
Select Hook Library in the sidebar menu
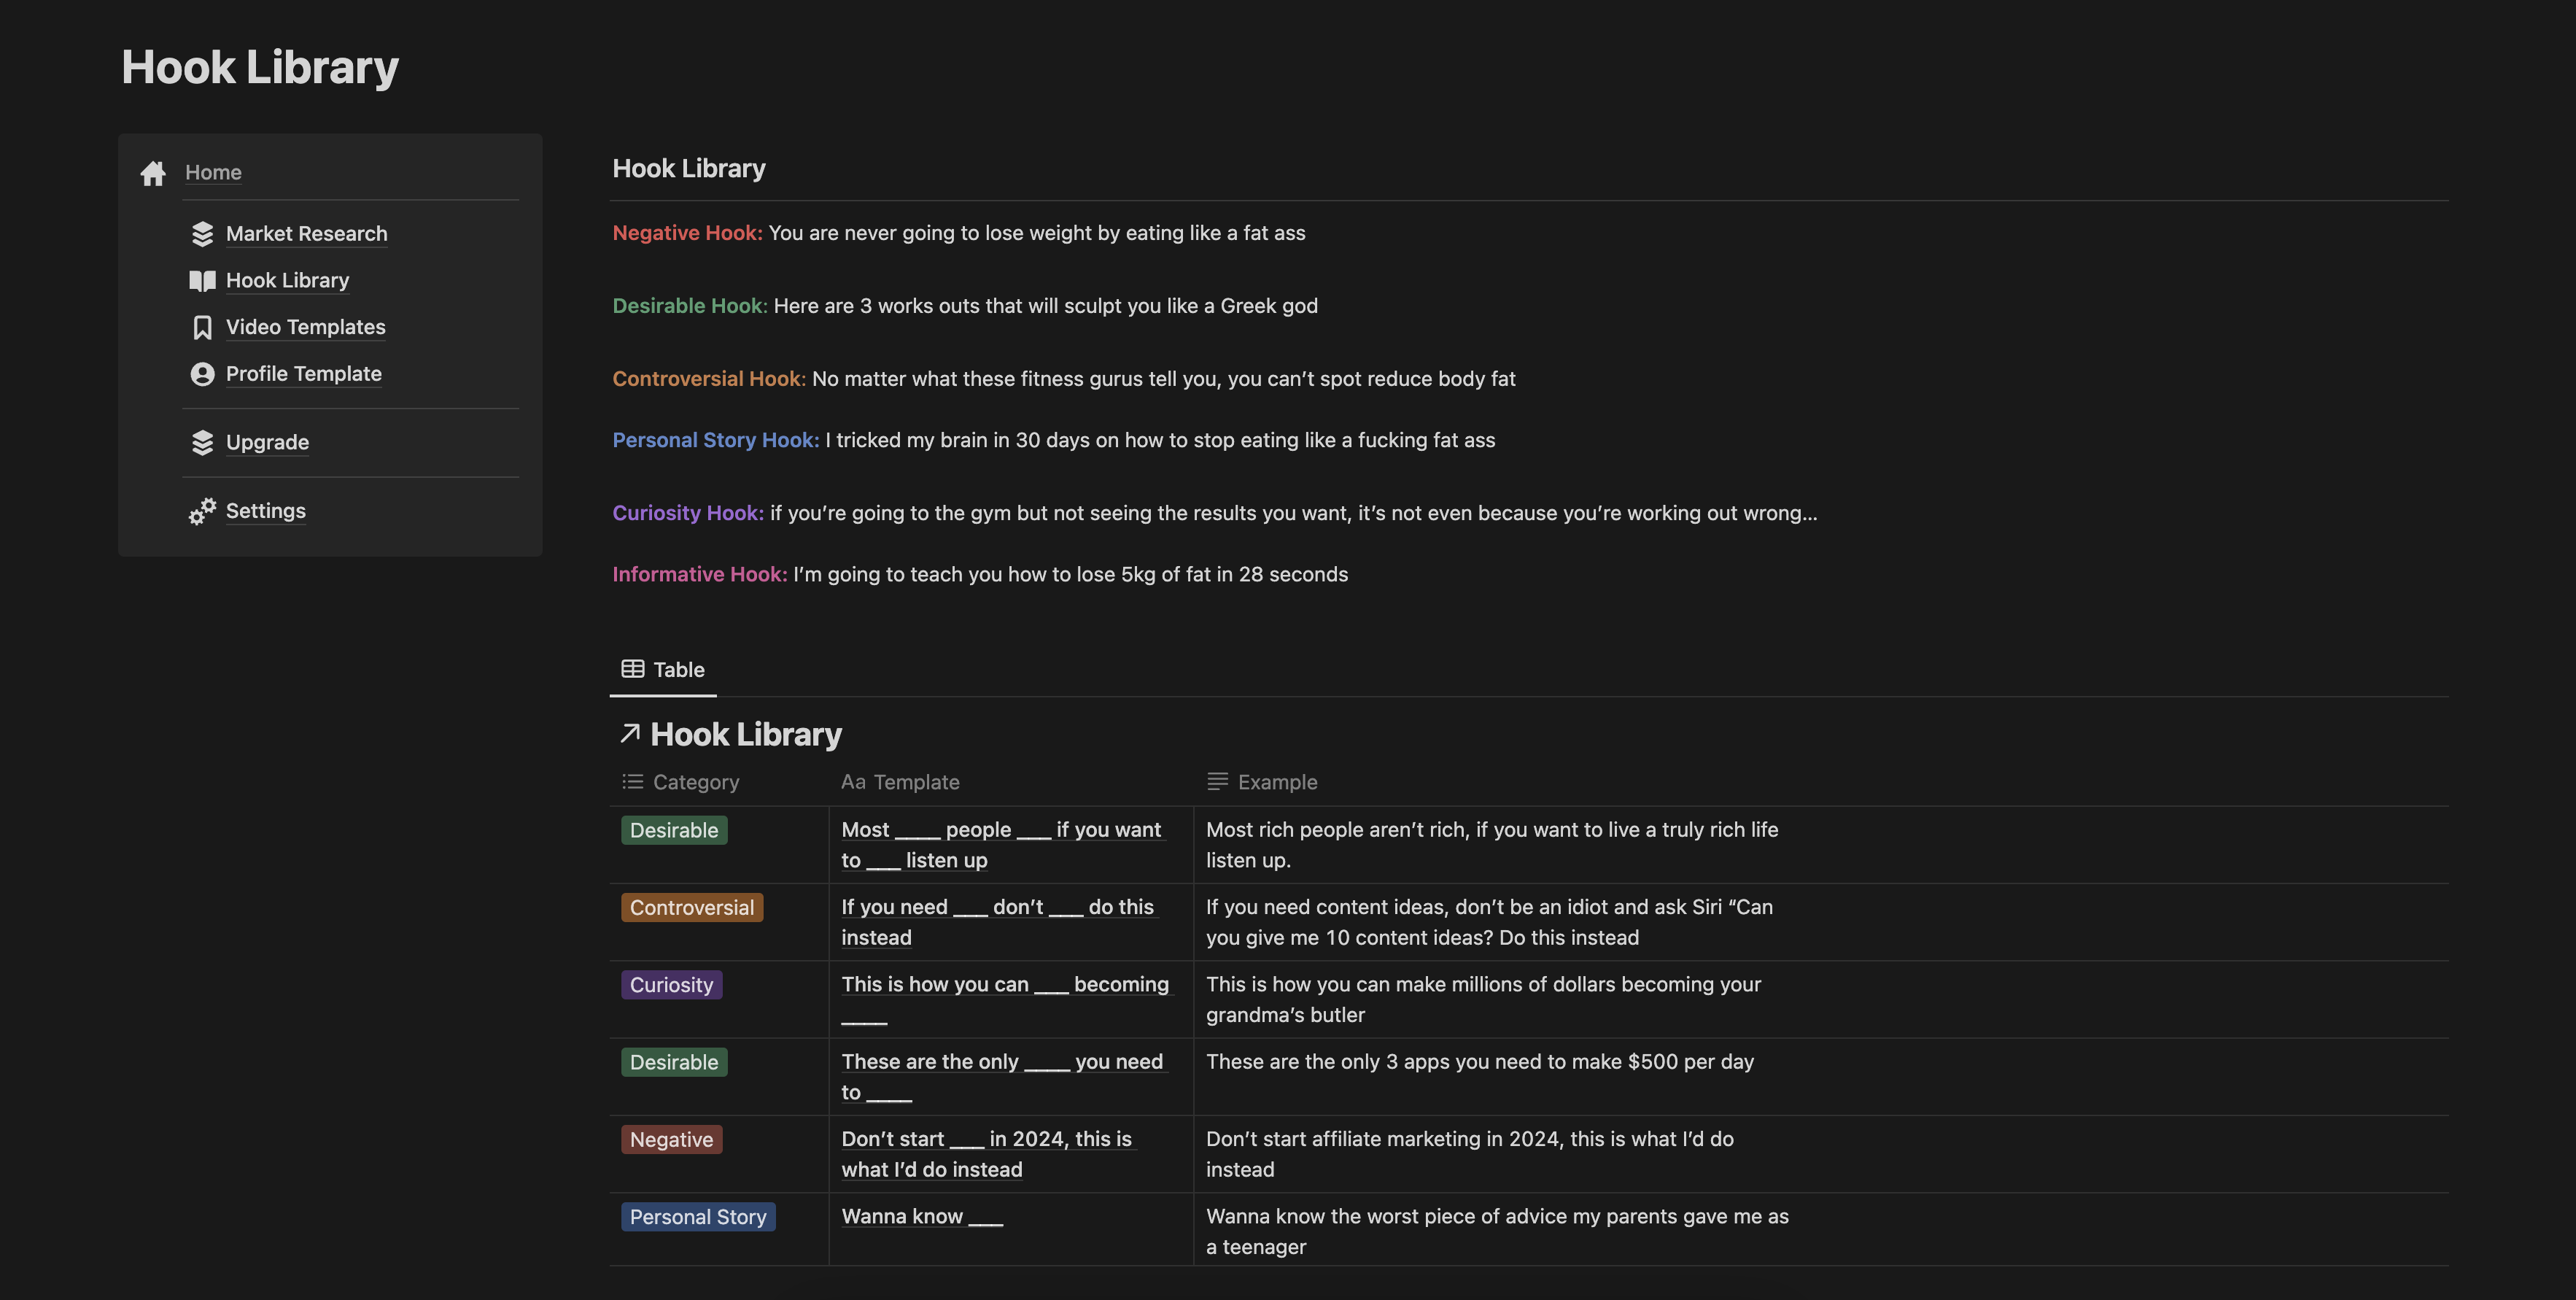click(287, 280)
